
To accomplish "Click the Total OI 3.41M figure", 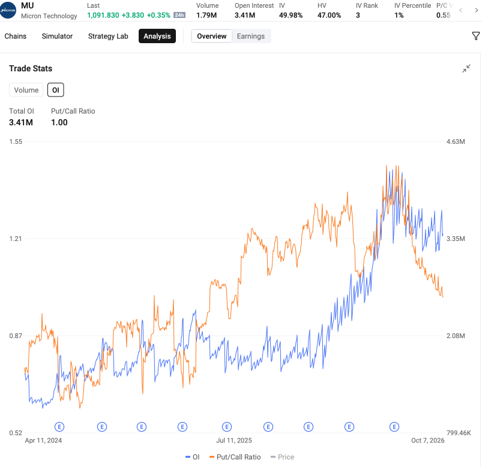I will coord(21,122).
